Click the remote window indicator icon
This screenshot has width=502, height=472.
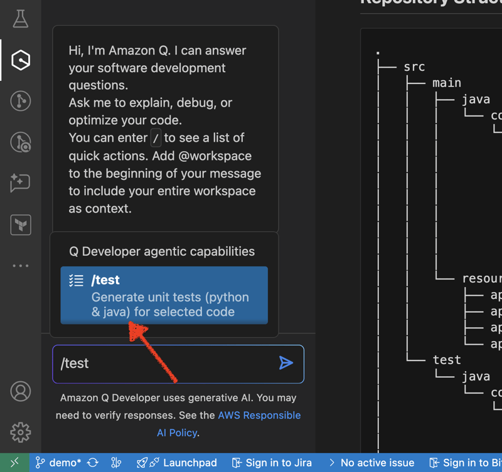pos(14,463)
